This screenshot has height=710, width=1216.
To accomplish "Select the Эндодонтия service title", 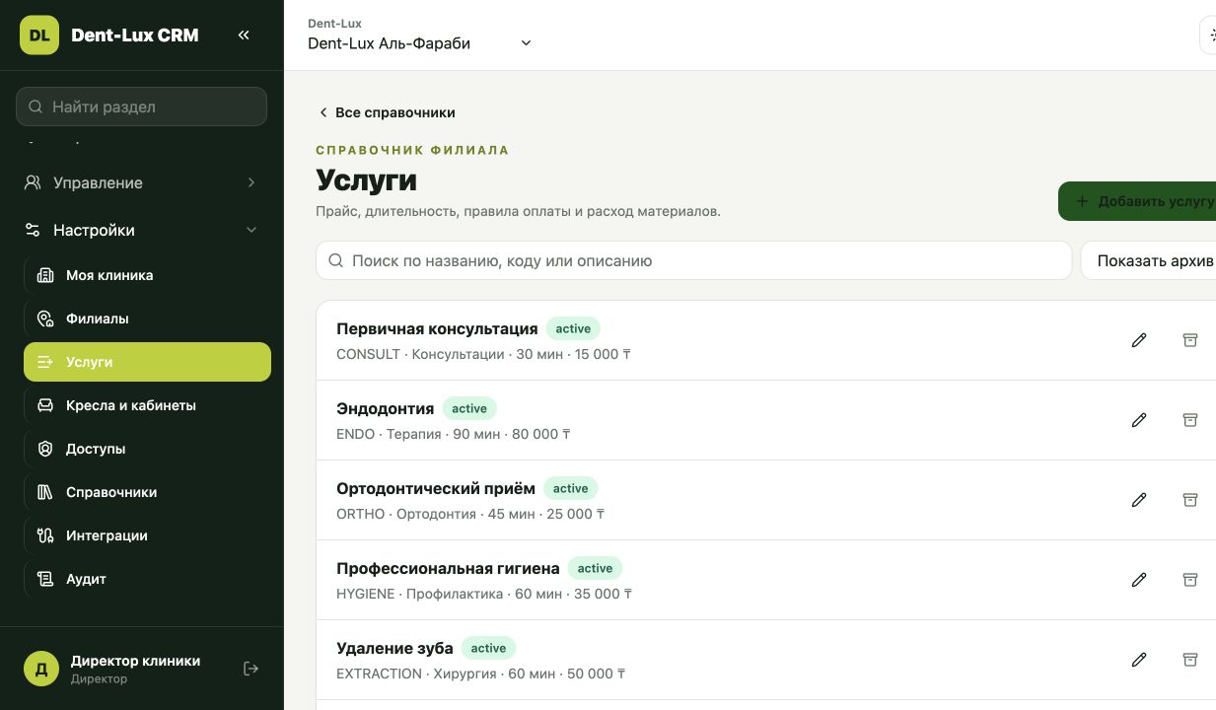I will tap(385, 408).
